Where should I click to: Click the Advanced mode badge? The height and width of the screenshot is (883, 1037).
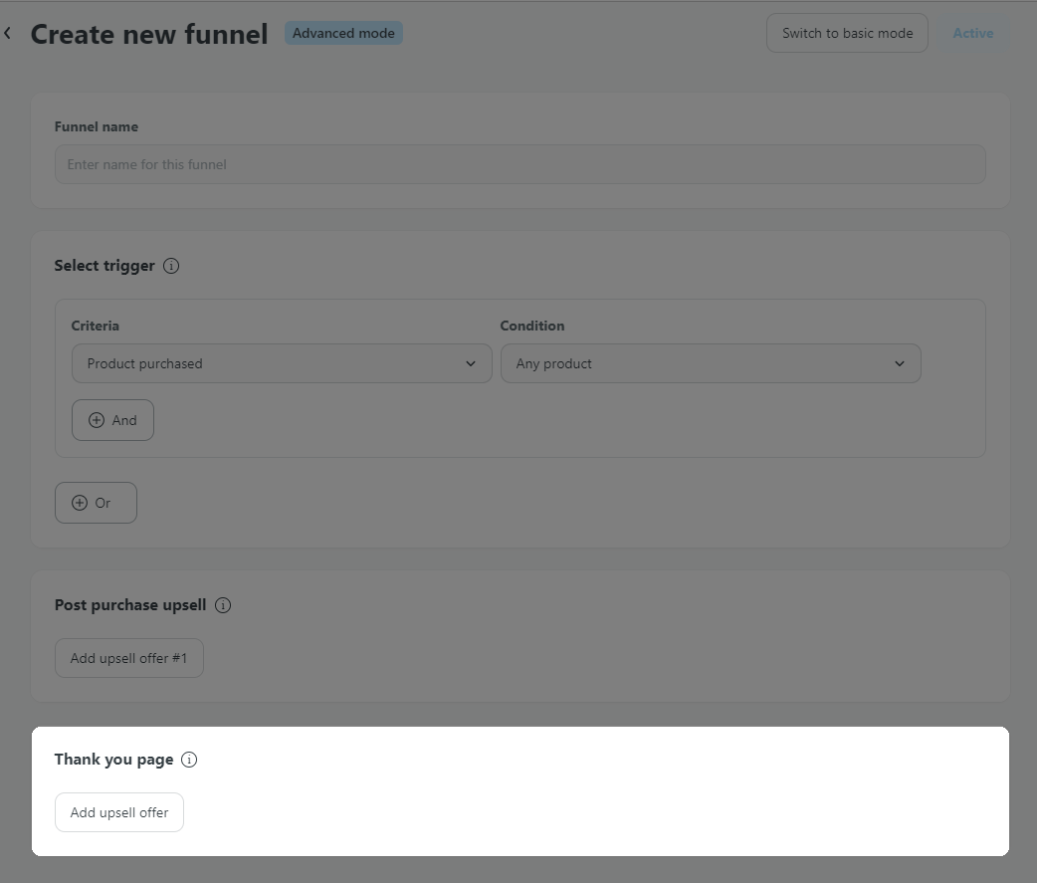[343, 33]
